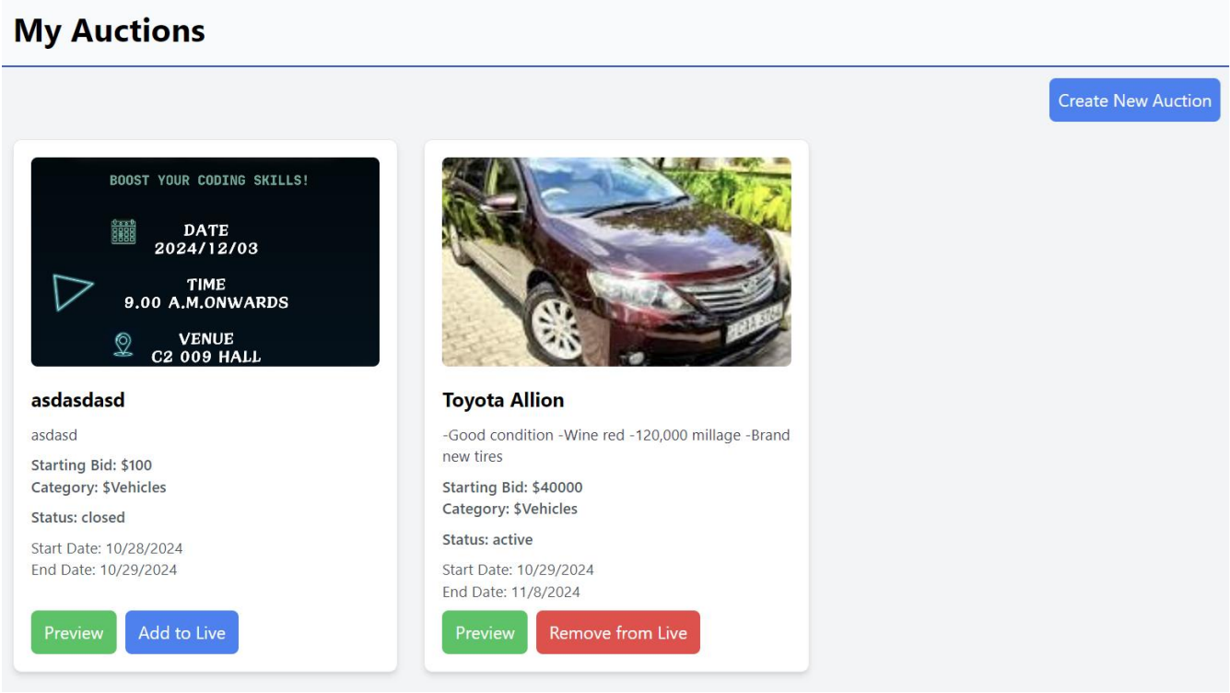This screenshot has height=693, width=1230.
Task: Select the asdasd description text
Action: pos(54,435)
